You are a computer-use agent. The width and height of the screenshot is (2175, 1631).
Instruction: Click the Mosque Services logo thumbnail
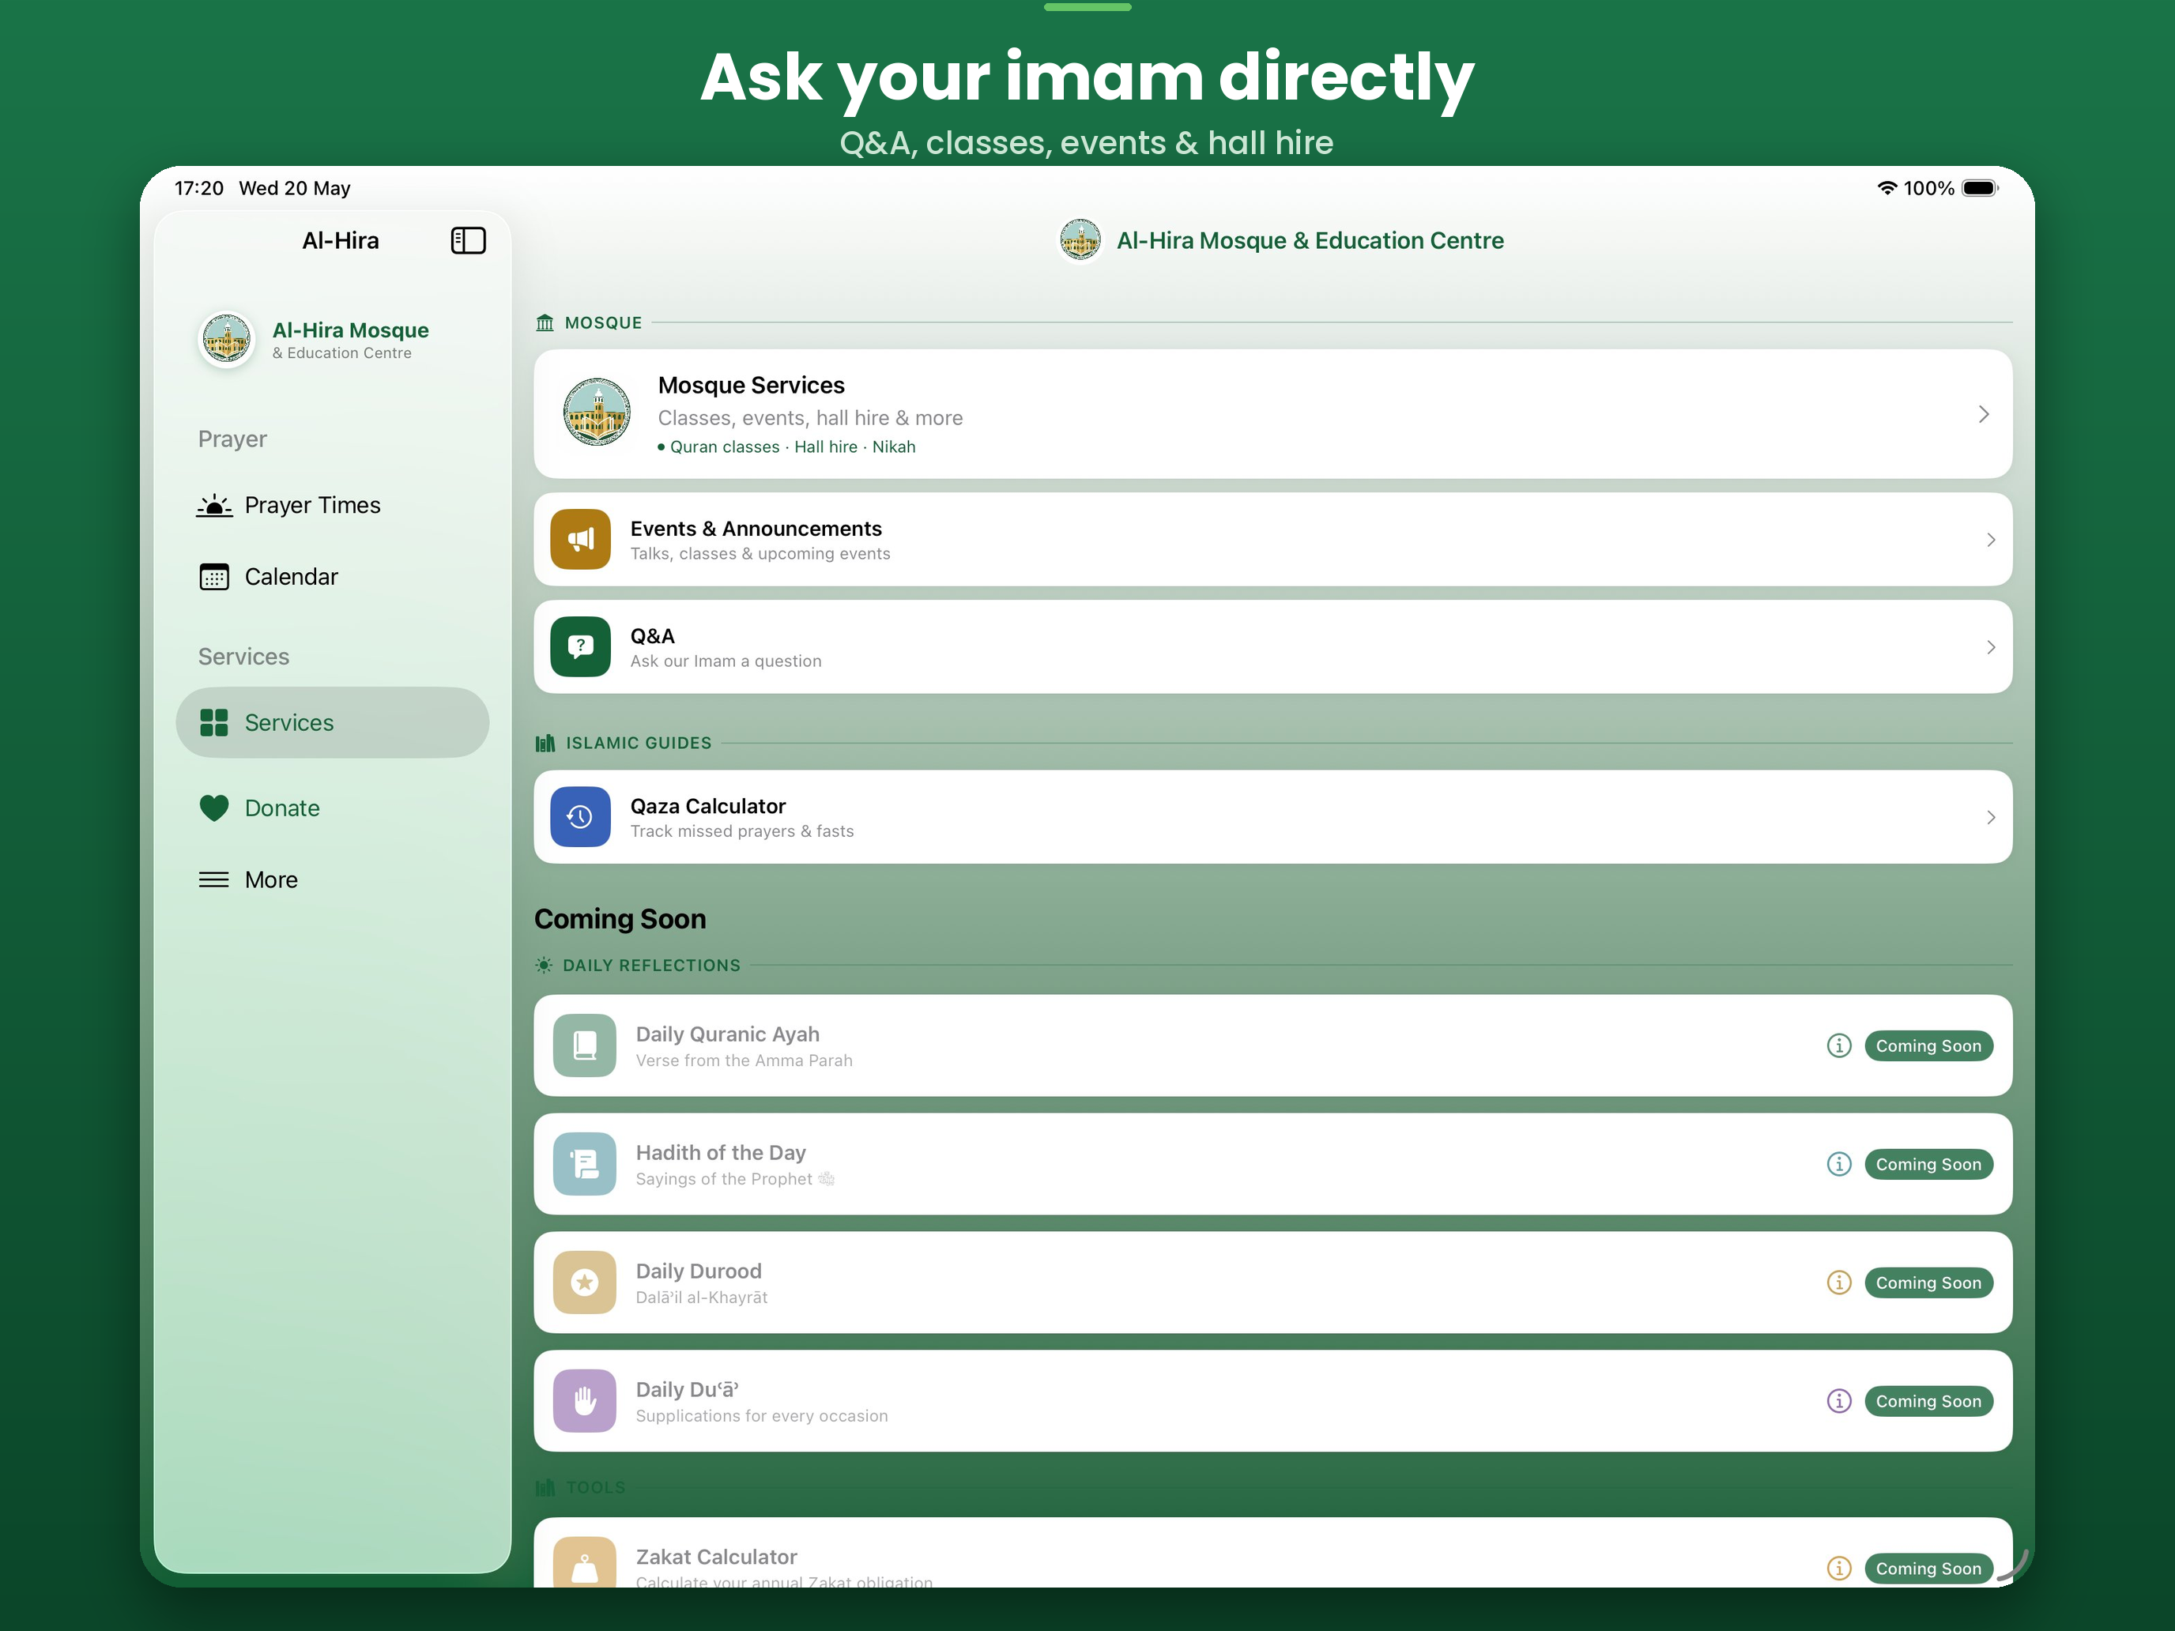(597, 413)
